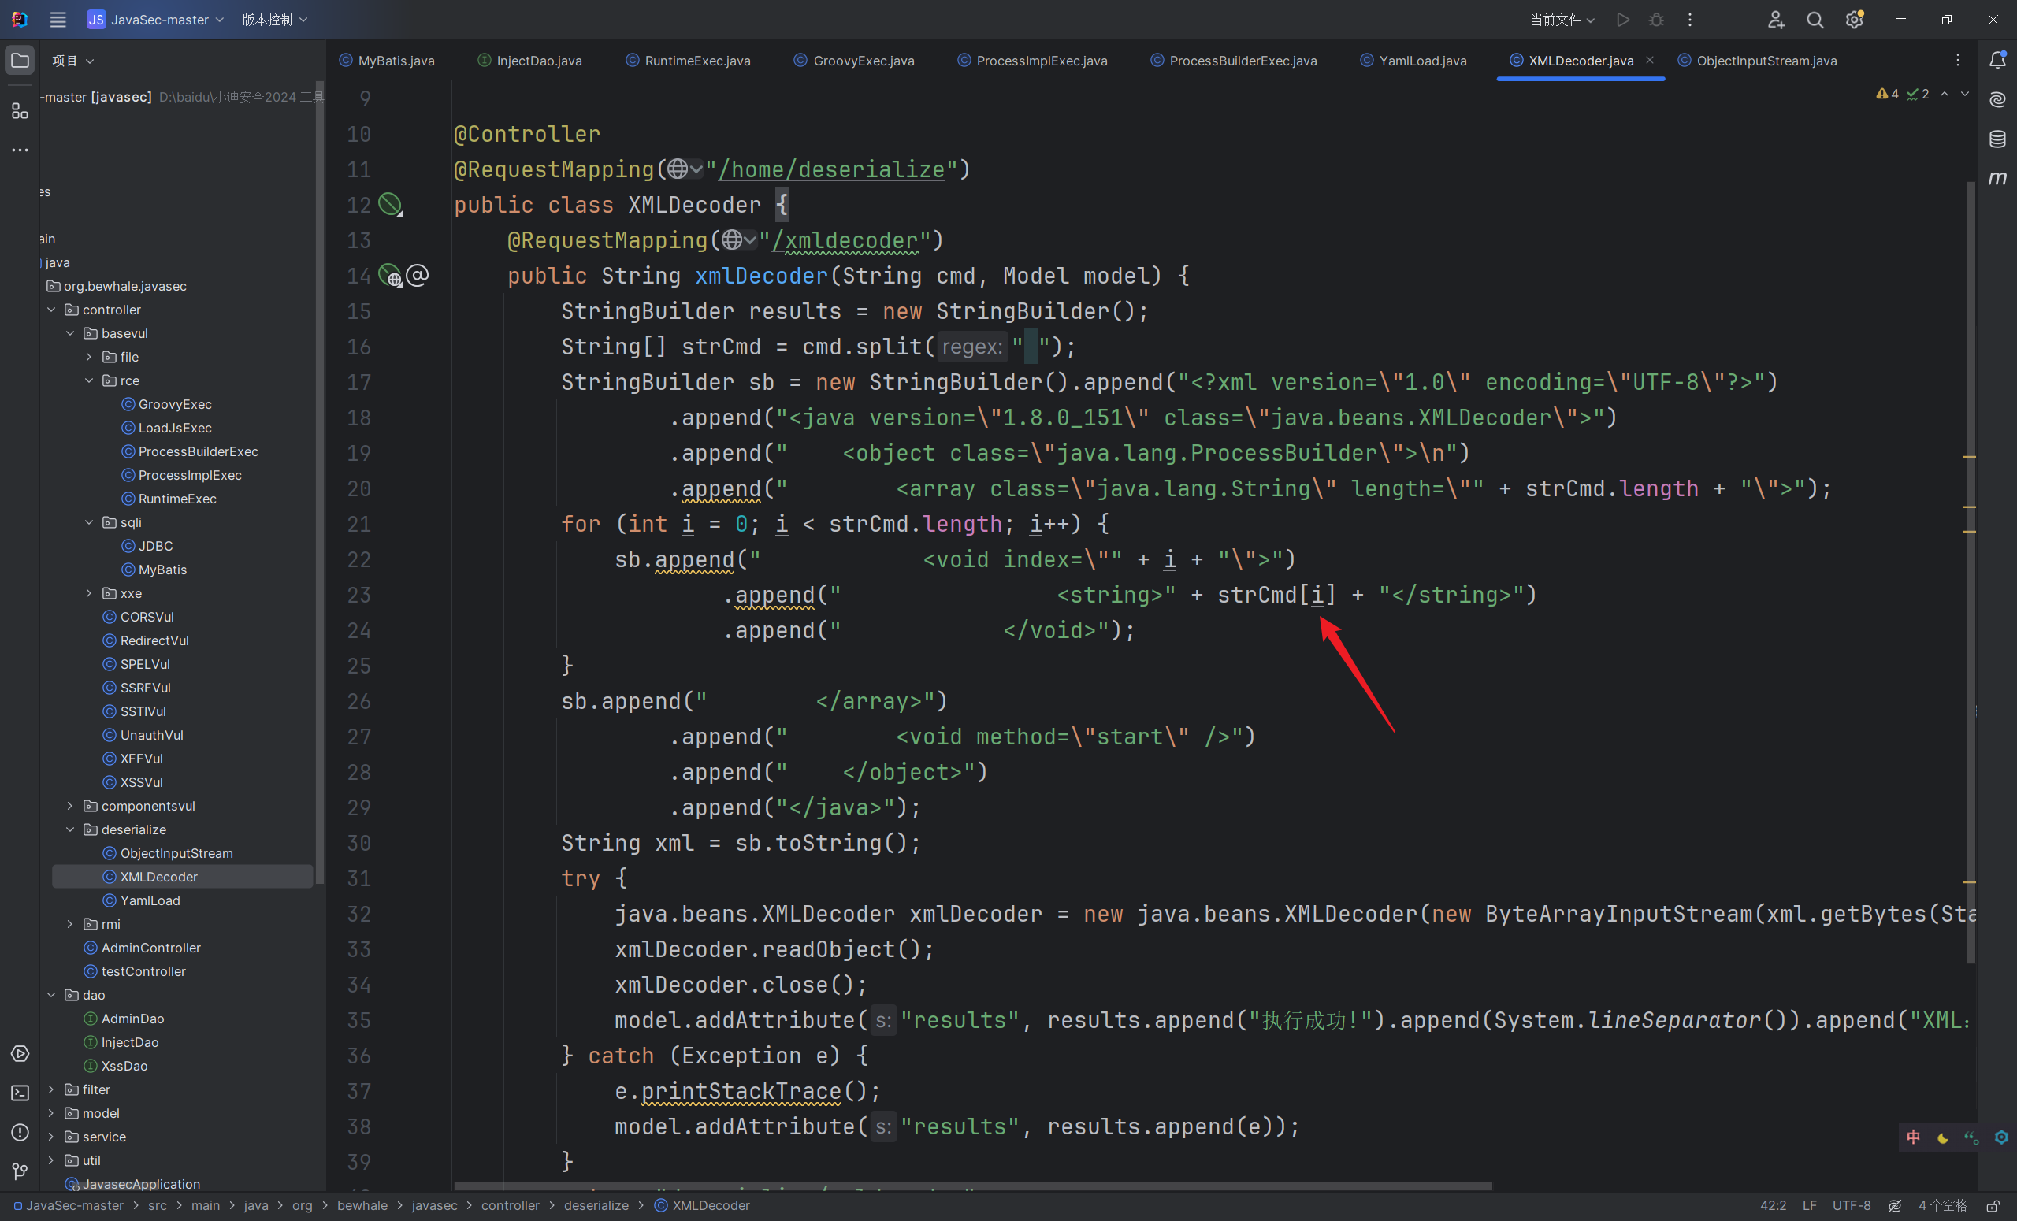Screen dimensions: 2017x1221
Task: Click the /home/deserialize URL link
Action: [x=831, y=169]
